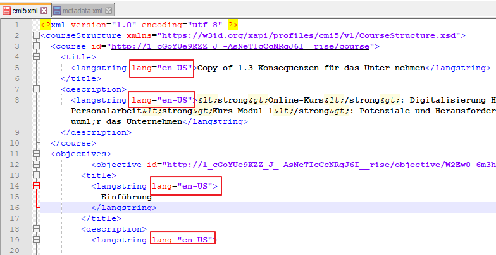Collapse the courseStructure fold on line 2

pos(37,35)
